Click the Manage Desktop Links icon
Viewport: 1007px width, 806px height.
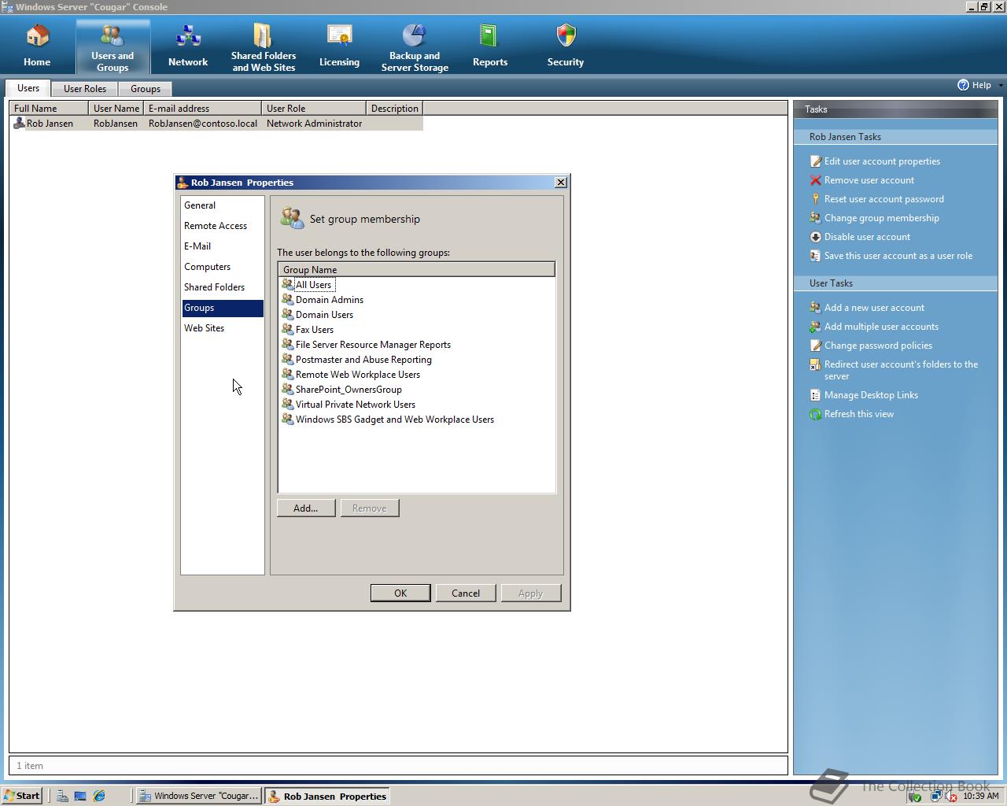click(816, 395)
